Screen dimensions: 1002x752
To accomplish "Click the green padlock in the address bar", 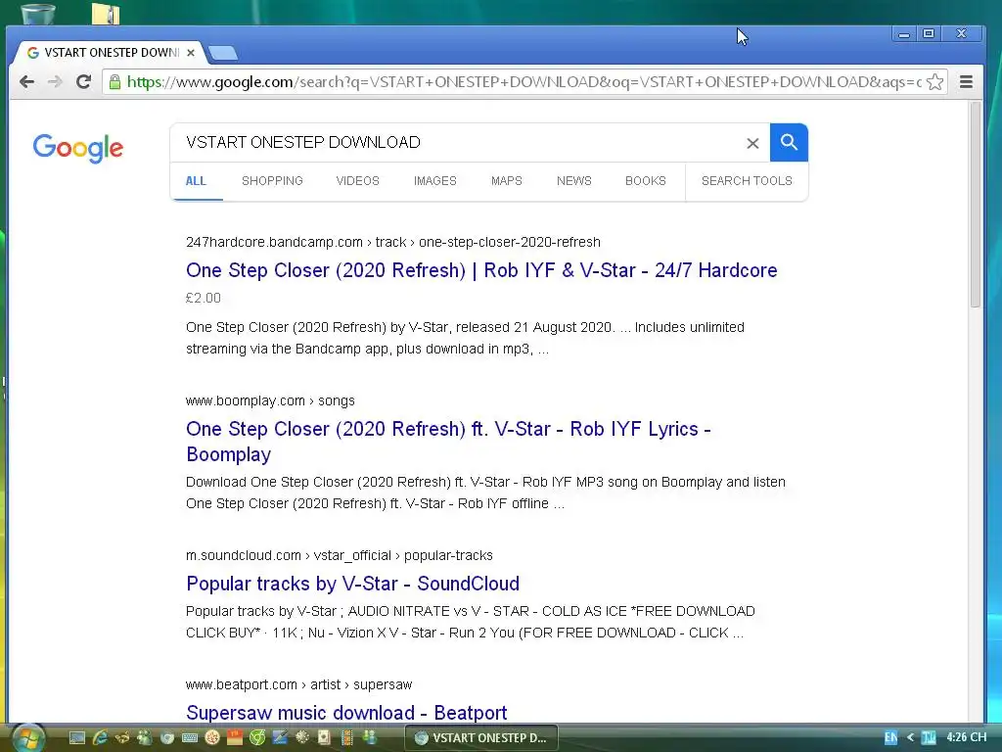I will click(x=115, y=82).
